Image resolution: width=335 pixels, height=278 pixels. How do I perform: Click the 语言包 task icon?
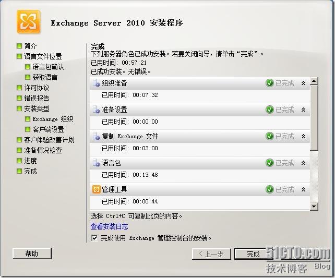96,163
